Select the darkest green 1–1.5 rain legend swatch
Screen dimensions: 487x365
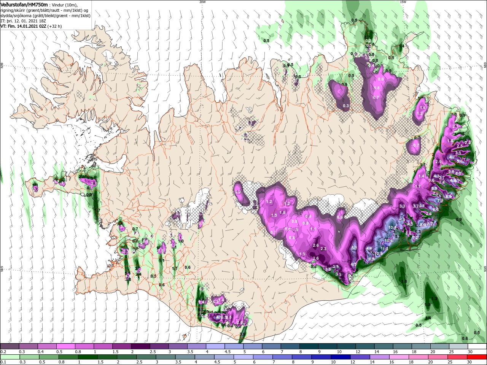coord(88,357)
